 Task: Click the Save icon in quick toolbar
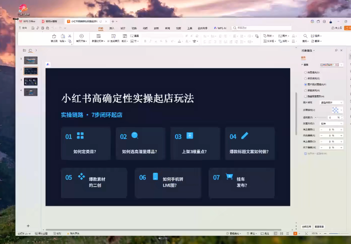pyautogui.click(x=33, y=28)
